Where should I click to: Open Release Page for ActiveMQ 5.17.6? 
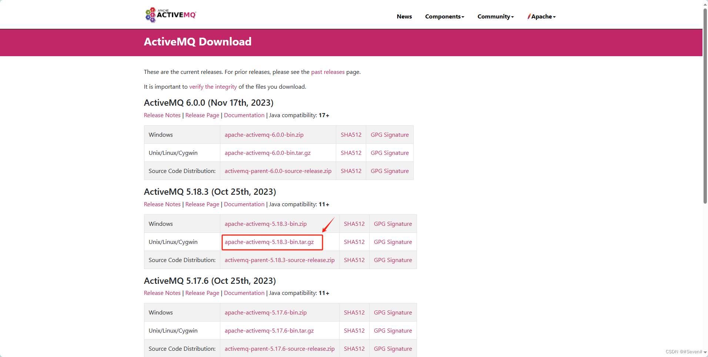tap(202, 293)
